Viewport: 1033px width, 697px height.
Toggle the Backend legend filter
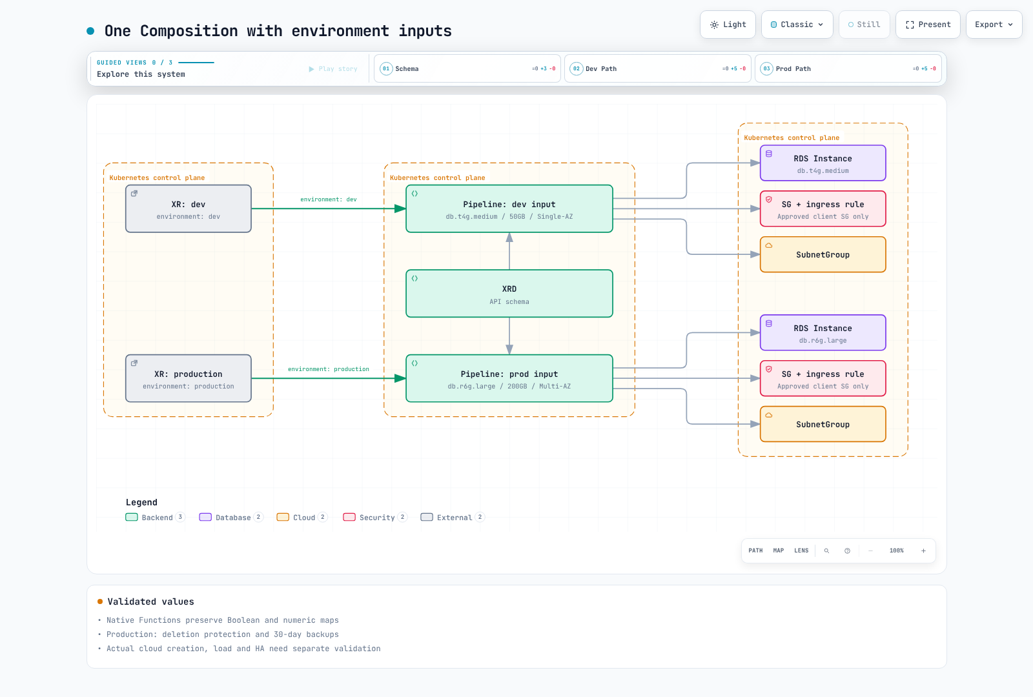155,517
